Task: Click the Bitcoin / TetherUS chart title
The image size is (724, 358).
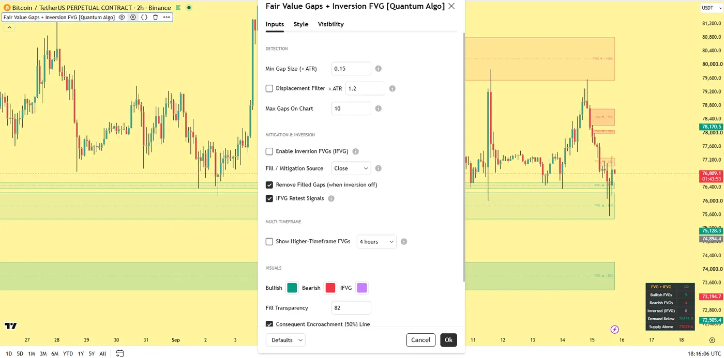Action: (92, 8)
